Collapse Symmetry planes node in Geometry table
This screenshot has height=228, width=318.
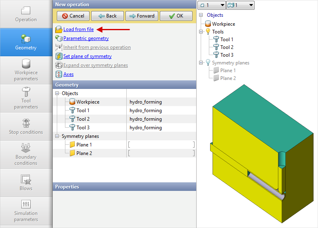(x=57, y=136)
